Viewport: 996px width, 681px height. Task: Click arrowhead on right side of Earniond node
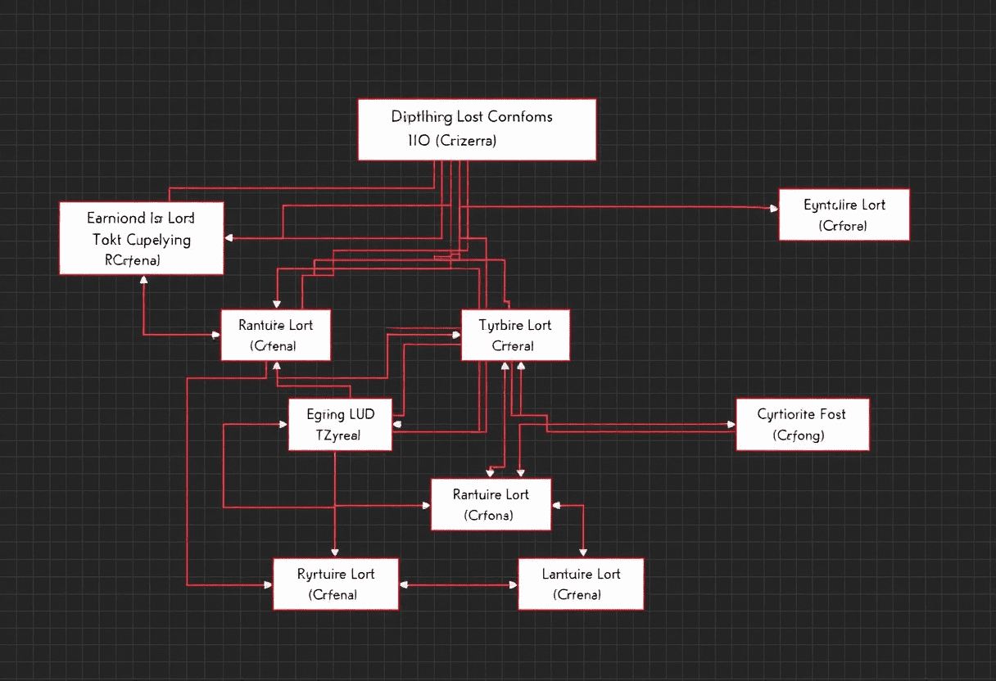[229, 238]
